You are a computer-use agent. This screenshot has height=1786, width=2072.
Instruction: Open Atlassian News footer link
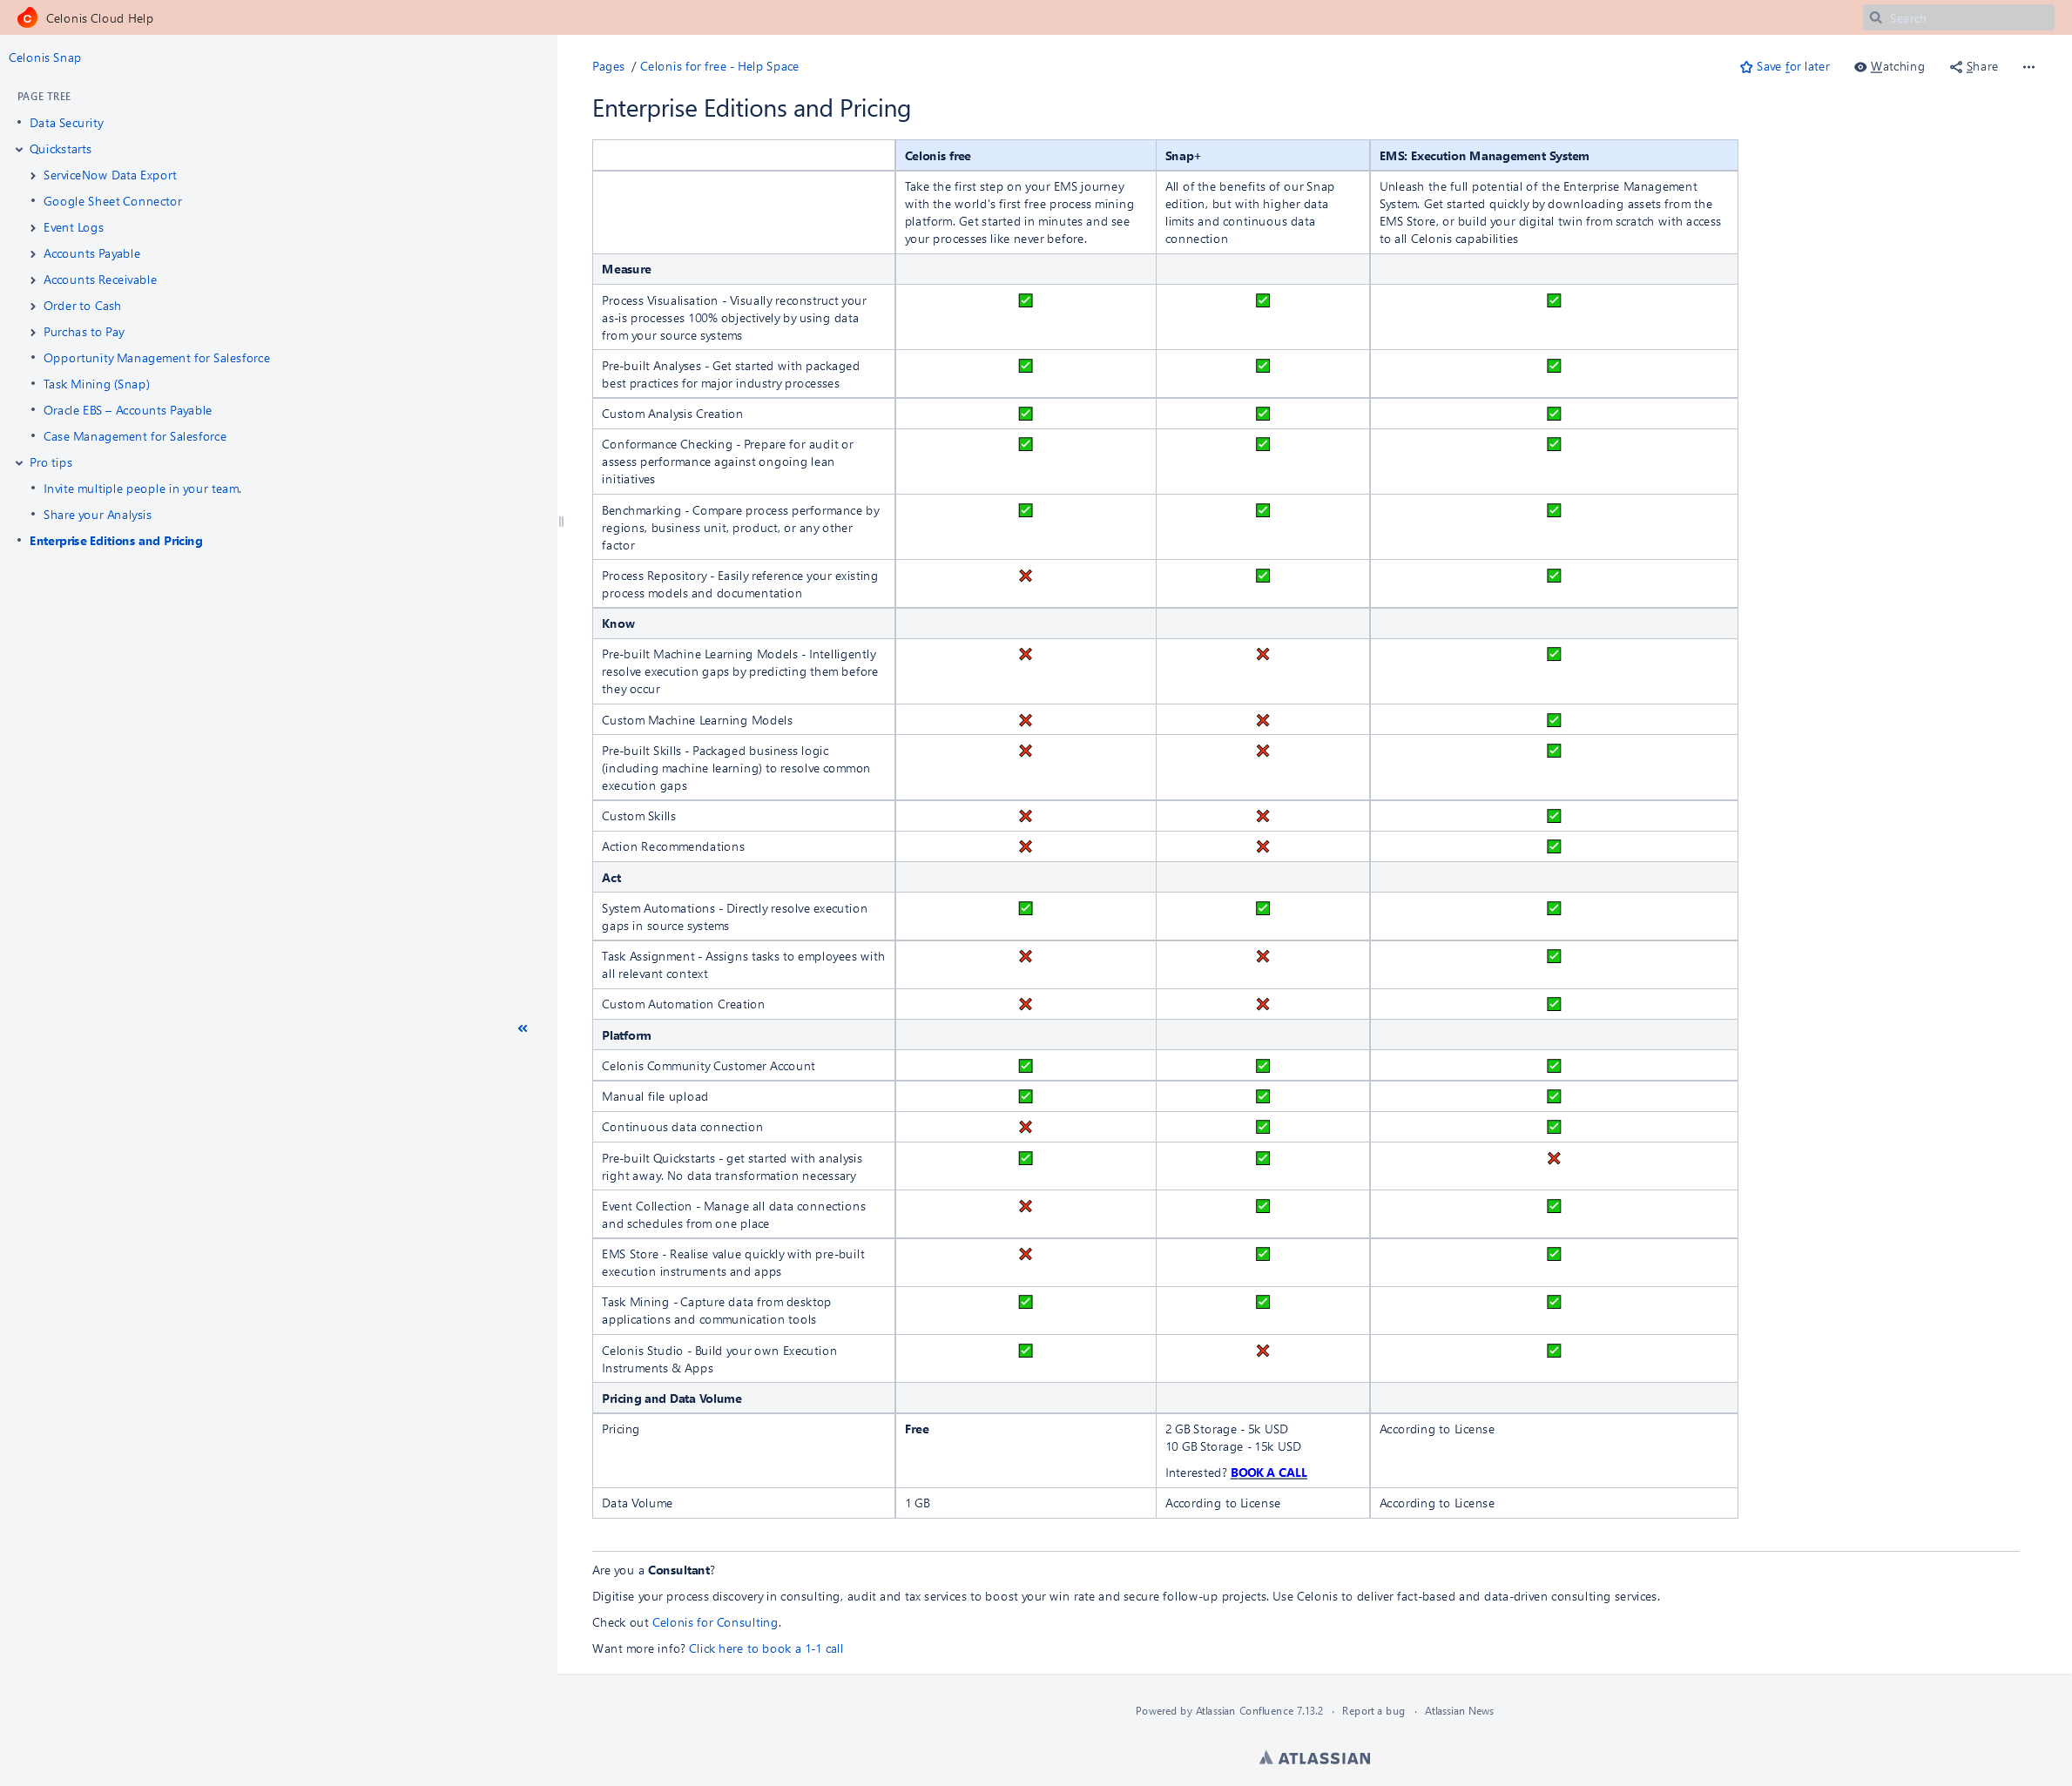[1458, 1711]
